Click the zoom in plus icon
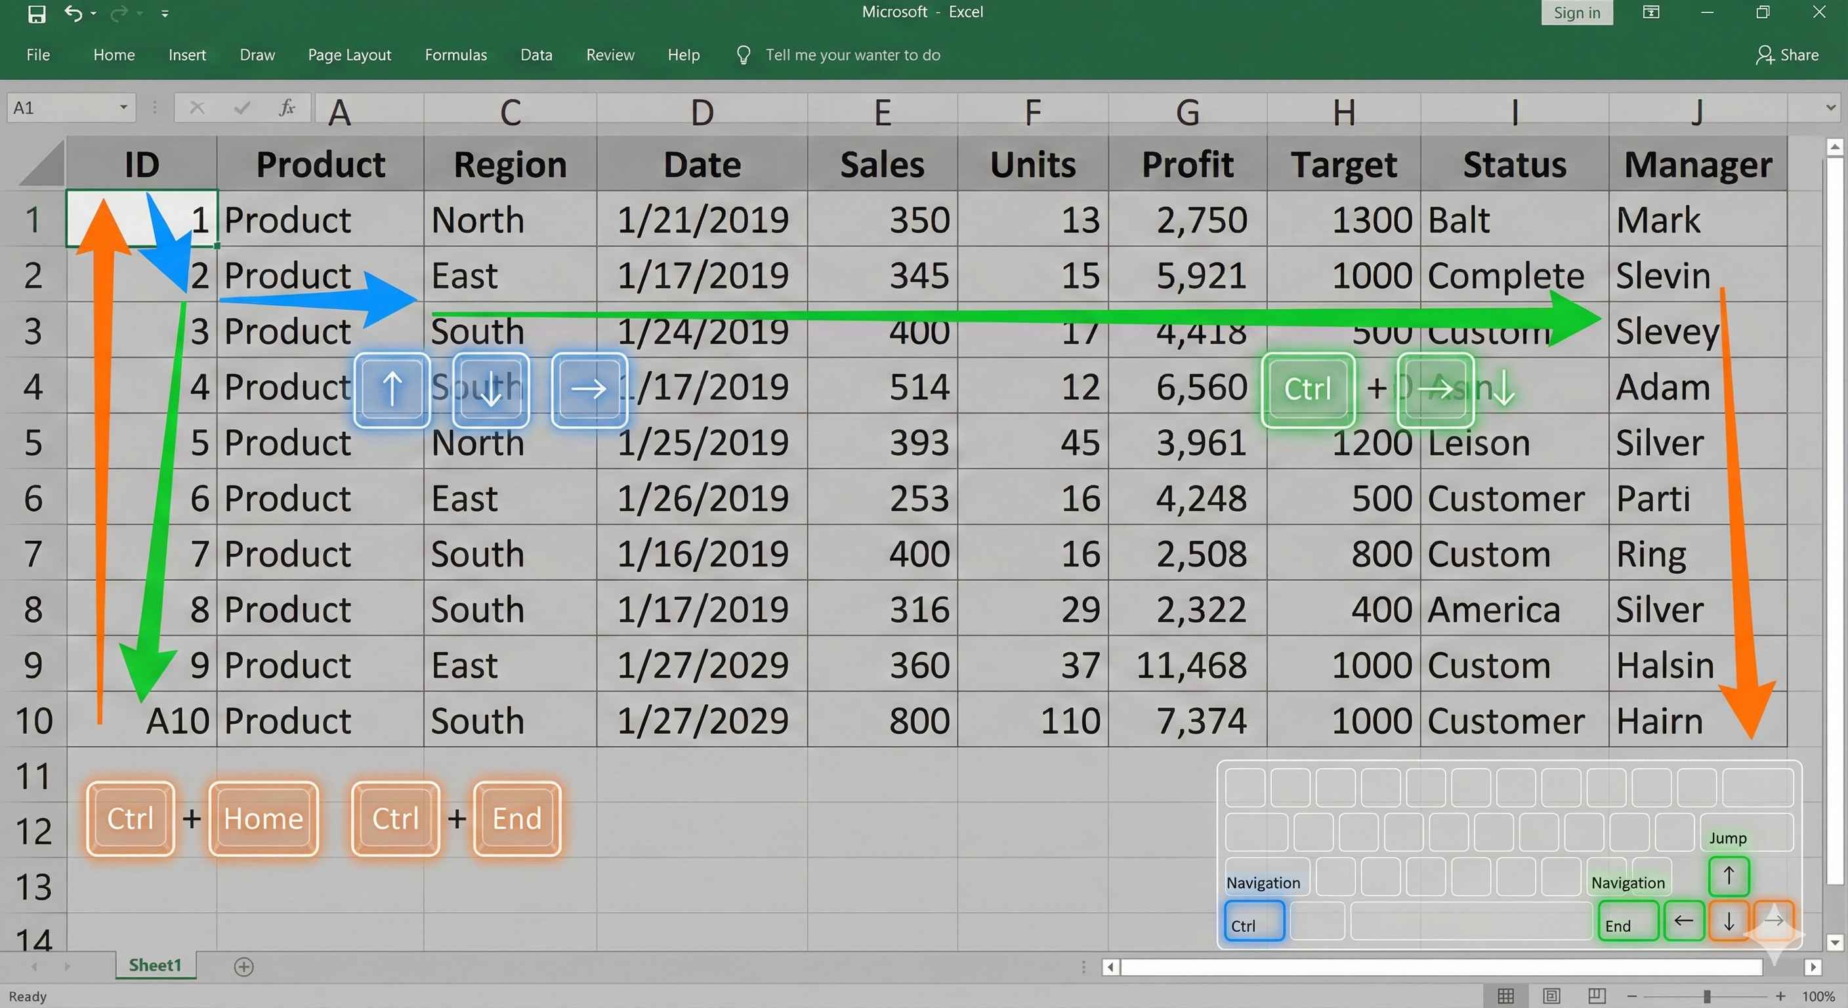The image size is (1848, 1008). pos(1780,996)
